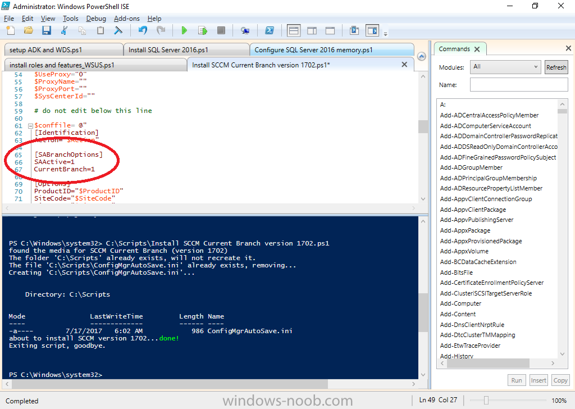Click the SAActive=1 line in editor
575x409 pixels.
[54, 162]
